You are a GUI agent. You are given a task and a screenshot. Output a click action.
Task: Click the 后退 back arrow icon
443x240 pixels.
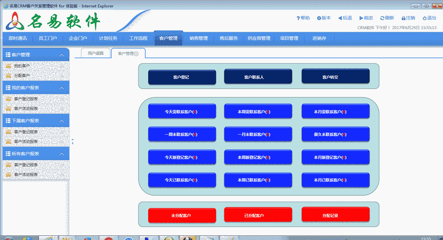pyautogui.click(x=340, y=18)
